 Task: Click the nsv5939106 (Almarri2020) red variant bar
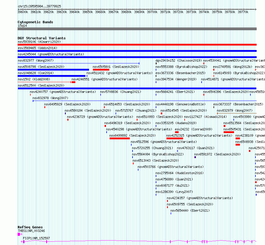[x=137, y=45]
